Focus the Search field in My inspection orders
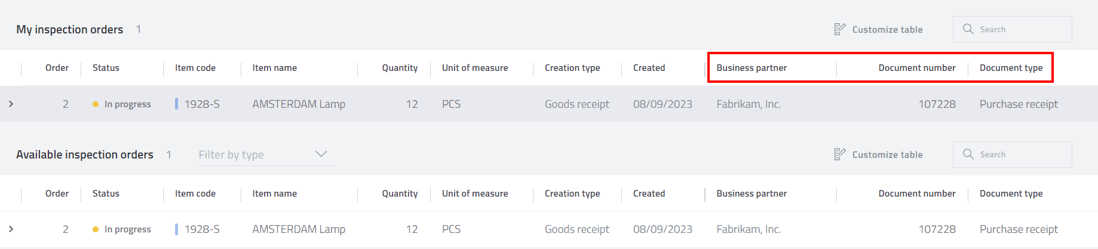 coord(1022,29)
